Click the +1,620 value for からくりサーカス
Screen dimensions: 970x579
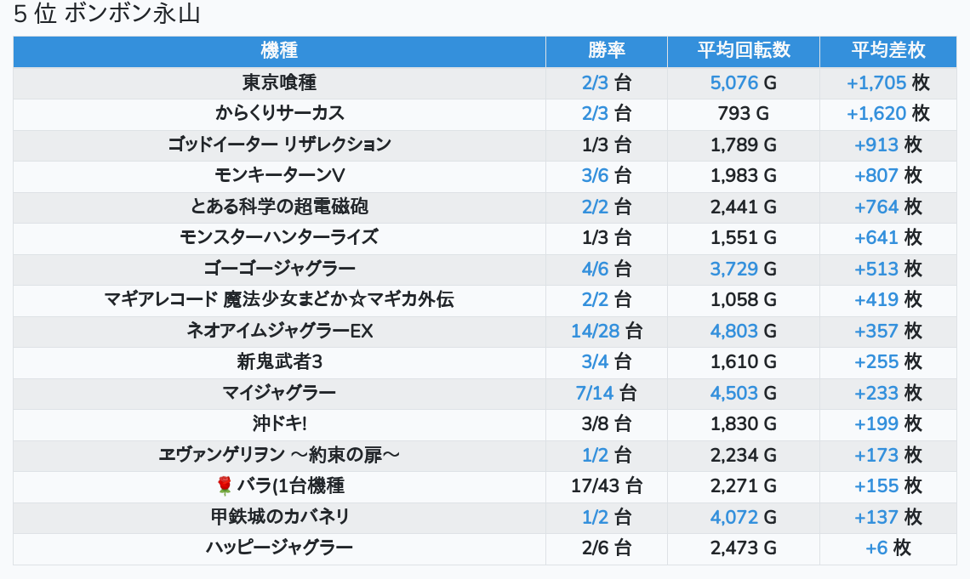click(x=876, y=114)
